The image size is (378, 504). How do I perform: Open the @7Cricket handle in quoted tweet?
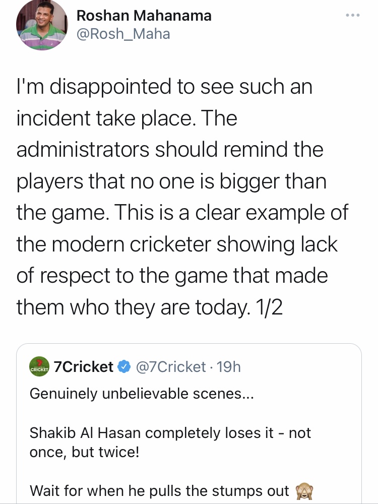(171, 367)
